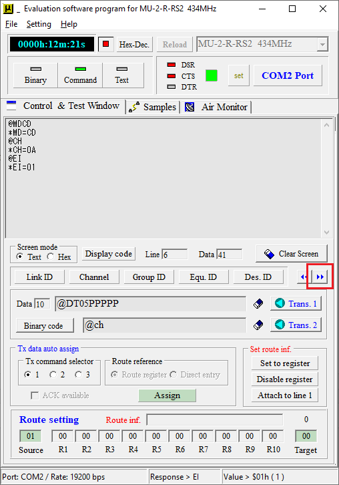The image size is (339, 485).
Task: Expand the MU-2-R-RS2 434MHz model dropdown
Action: click(x=322, y=45)
